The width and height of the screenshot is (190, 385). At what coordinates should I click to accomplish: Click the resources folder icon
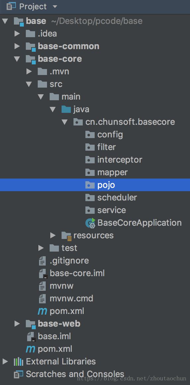coord(66,236)
